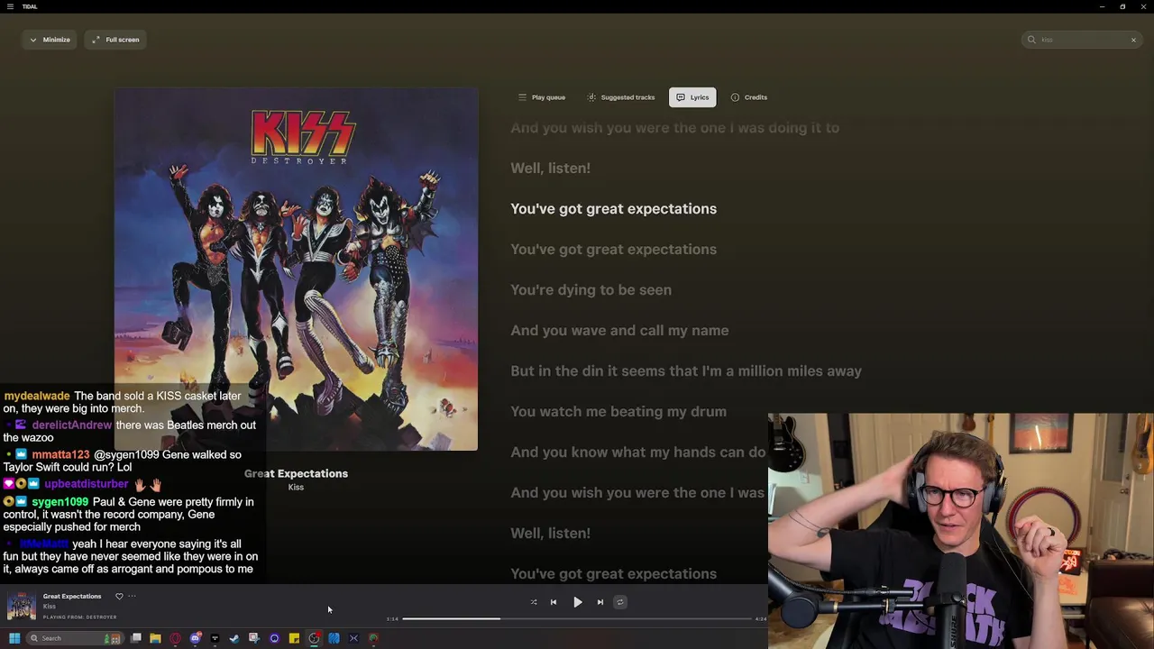Viewport: 1154px width, 649px height.
Task: Click the 'Great Expectations' title under artwork
Action: pos(296,473)
